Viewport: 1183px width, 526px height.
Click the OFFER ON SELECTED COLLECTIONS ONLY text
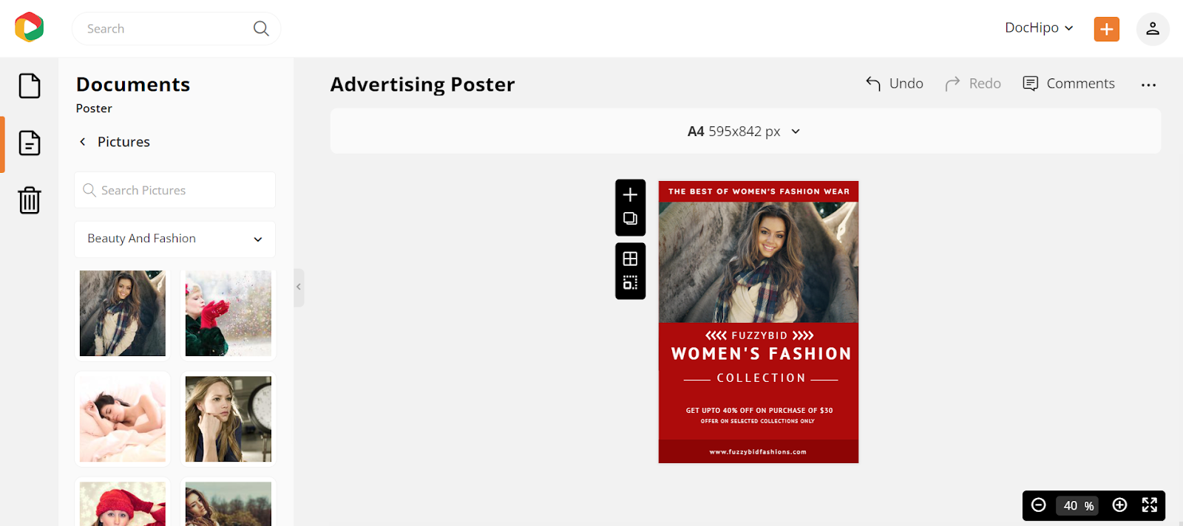pos(758,421)
